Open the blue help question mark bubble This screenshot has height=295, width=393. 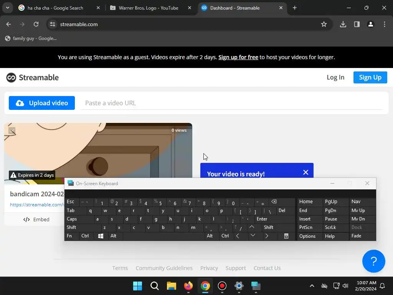point(373,261)
